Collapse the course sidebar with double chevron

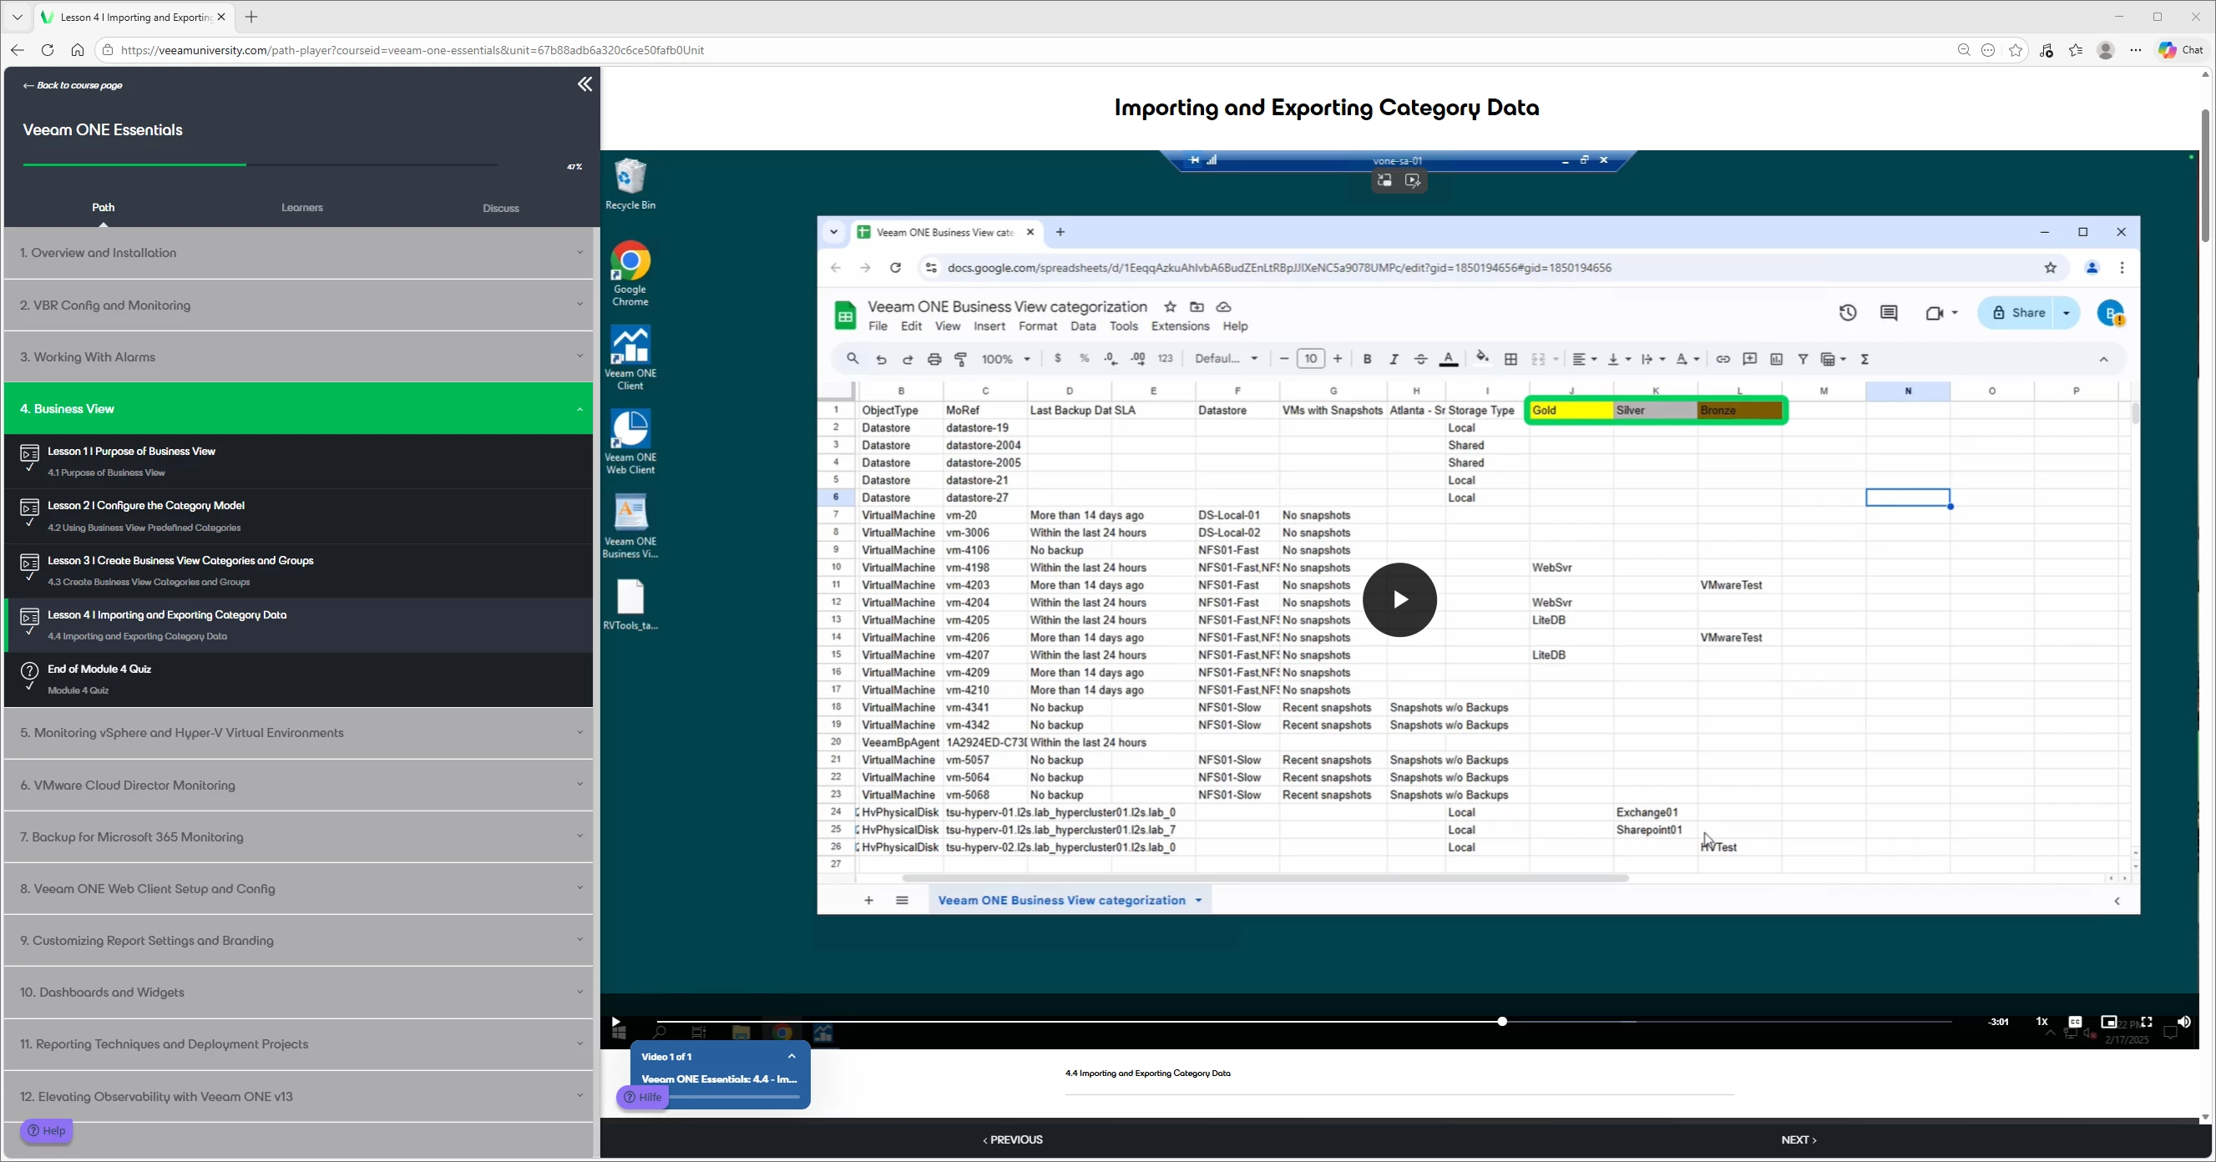585,84
